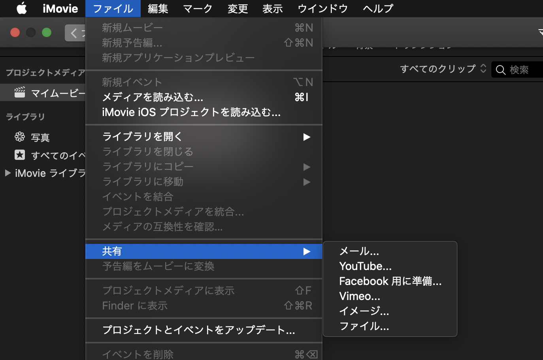The height and width of the screenshot is (360, 543).
Task: Open the ヘルプ menu
Action: [378, 8]
